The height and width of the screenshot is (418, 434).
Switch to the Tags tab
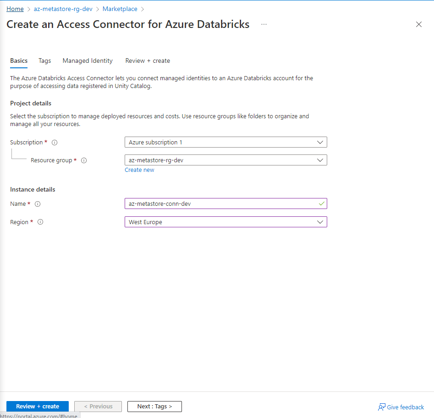(x=44, y=60)
